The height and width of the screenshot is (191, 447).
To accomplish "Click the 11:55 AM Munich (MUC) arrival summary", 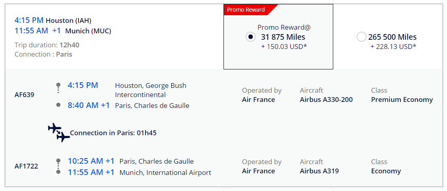I will (63, 31).
